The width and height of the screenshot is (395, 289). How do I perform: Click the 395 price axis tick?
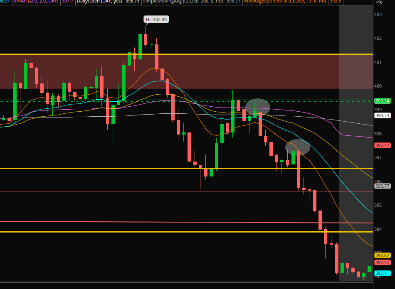coord(378,205)
